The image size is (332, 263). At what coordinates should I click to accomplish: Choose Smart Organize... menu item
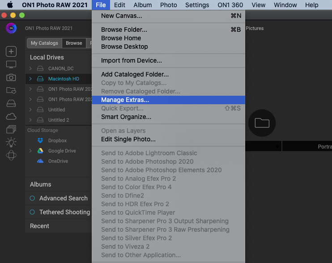(x=169, y=117)
